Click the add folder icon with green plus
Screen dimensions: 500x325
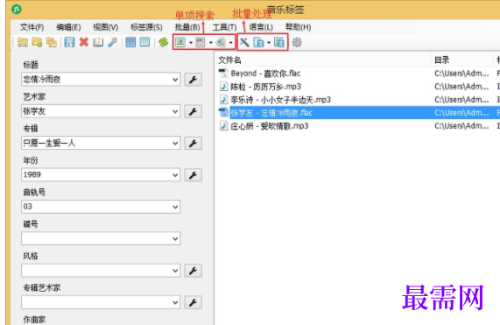coord(37,42)
